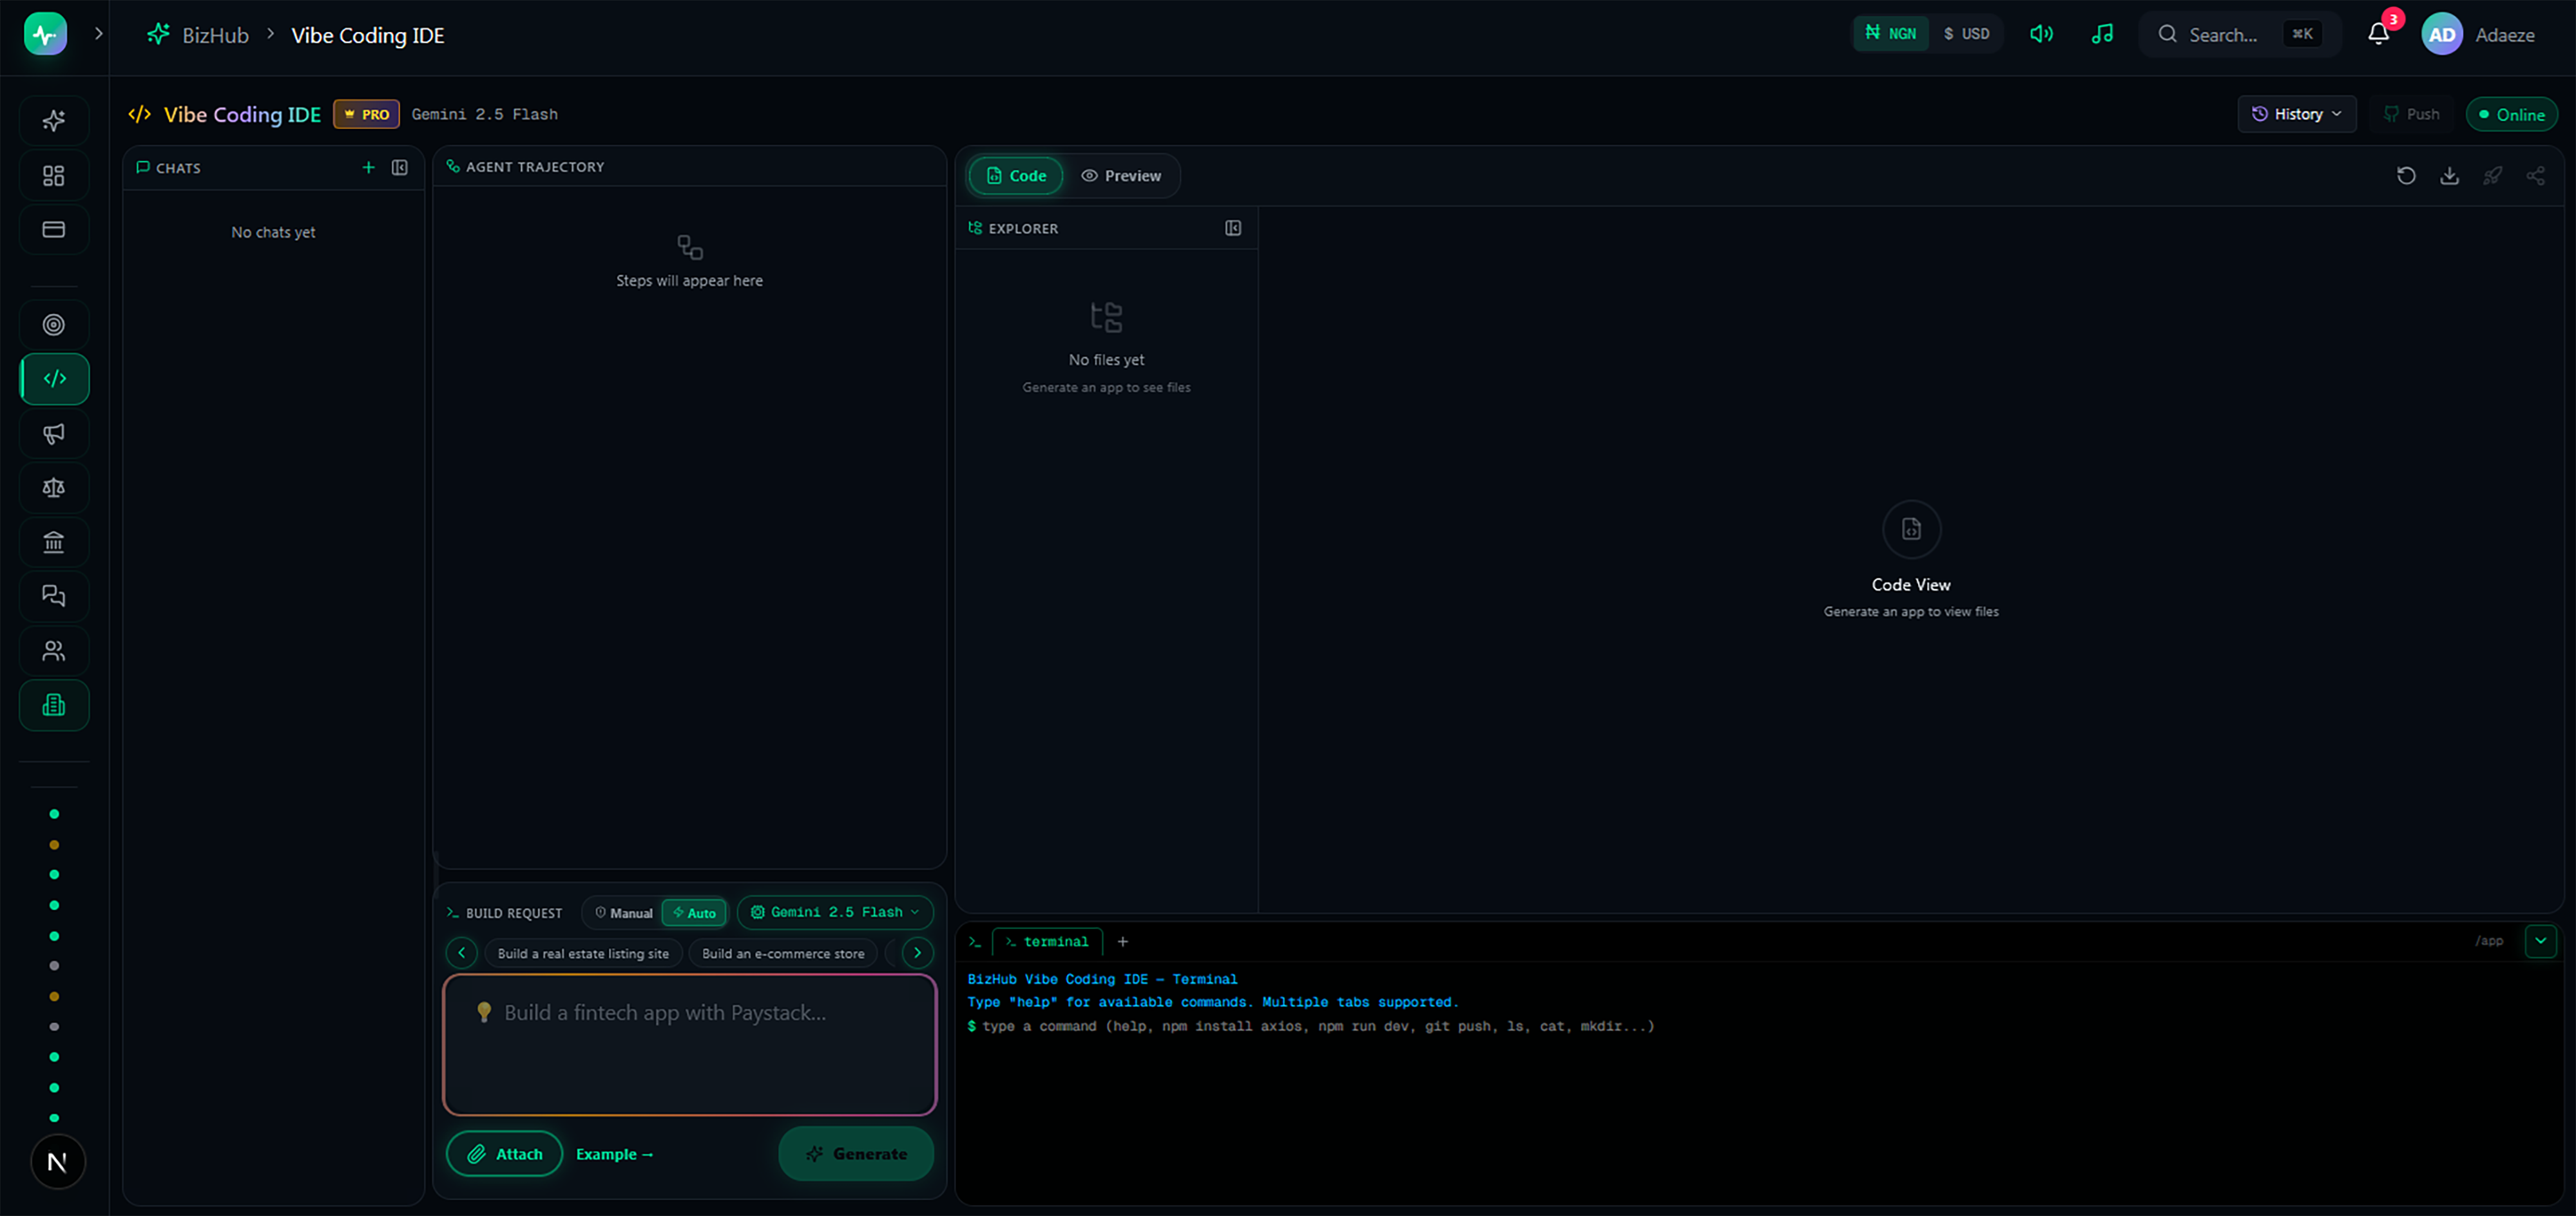Click the BizHub pulse logo
Viewport: 2576px width, 1216px height.
click(x=45, y=34)
